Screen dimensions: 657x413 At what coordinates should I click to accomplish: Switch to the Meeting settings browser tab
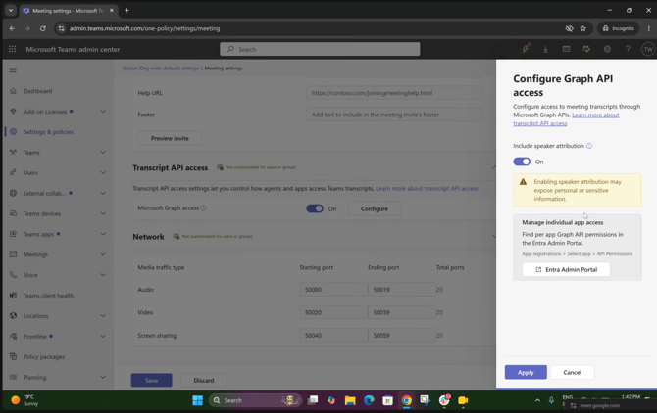(69, 11)
